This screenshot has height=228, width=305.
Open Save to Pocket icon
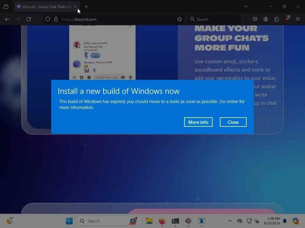coord(255,19)
